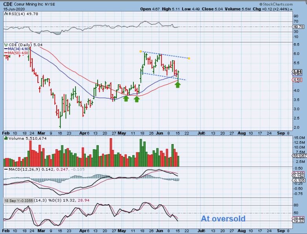Click the red 4.58 MA value tag on right axis
307x234 pixels.
(x=297, y=80)
